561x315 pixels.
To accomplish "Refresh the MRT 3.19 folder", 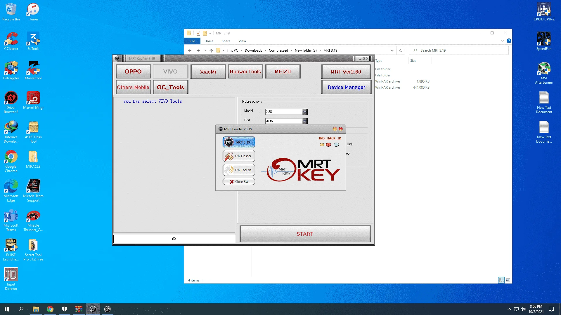I will pyautogui.click(x=401, y=50).
